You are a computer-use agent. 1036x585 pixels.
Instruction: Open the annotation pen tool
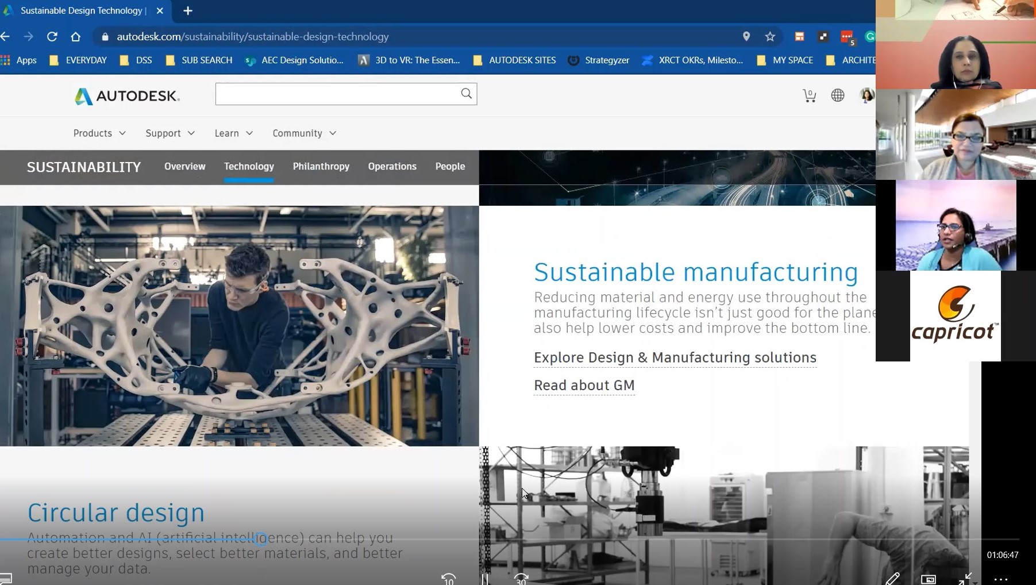[x=893, y=579]
